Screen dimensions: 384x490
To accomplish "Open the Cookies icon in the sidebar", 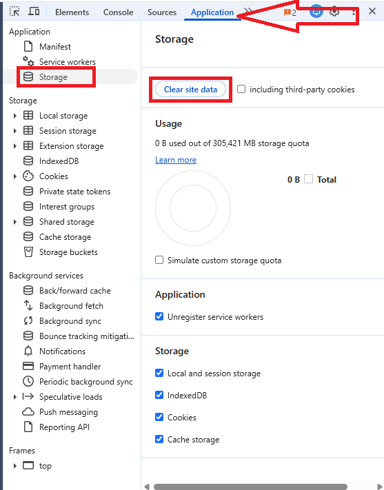I will pyautogui.click(x=28, y=176).
